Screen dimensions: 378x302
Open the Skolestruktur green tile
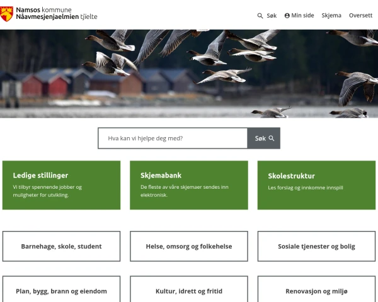316,185
